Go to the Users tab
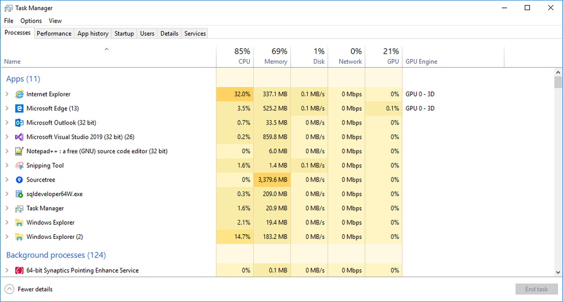Screen dimensions: 563x302 click(147, 33)
